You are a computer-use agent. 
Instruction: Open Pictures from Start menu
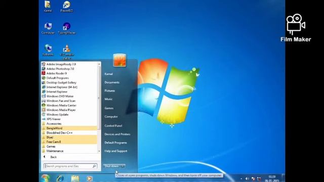point(109,91)
